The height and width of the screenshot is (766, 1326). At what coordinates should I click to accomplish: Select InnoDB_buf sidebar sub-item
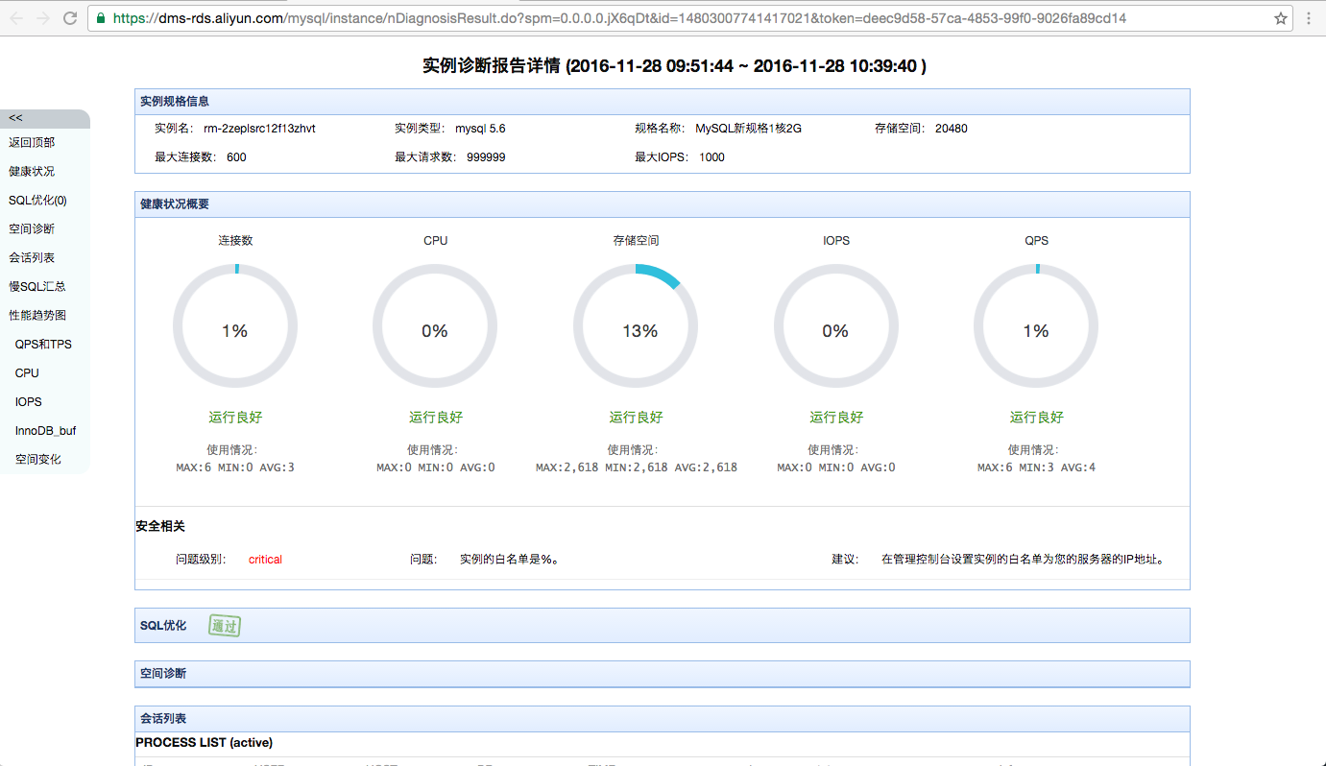(x=45, y=430)
